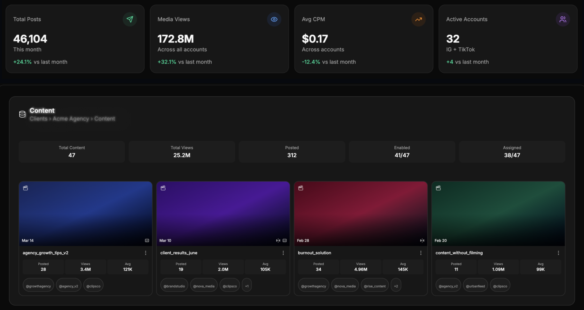Expand +1 more accounts on client_results_june
The height and width of the screenshot is (310, 584).
[x=247, y=286]
